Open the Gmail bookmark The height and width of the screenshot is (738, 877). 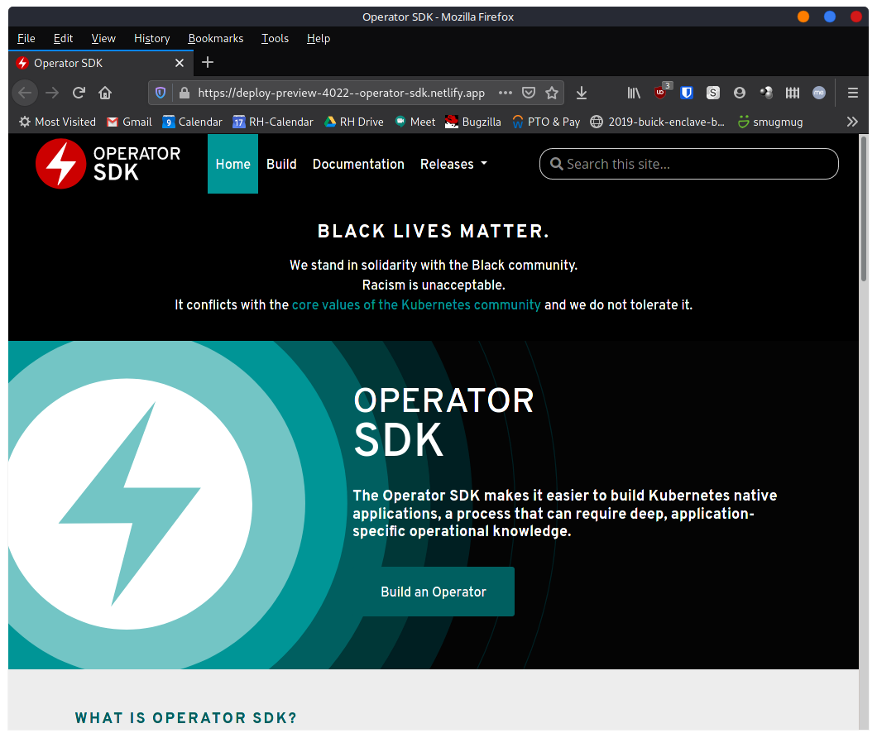[129, 122]
